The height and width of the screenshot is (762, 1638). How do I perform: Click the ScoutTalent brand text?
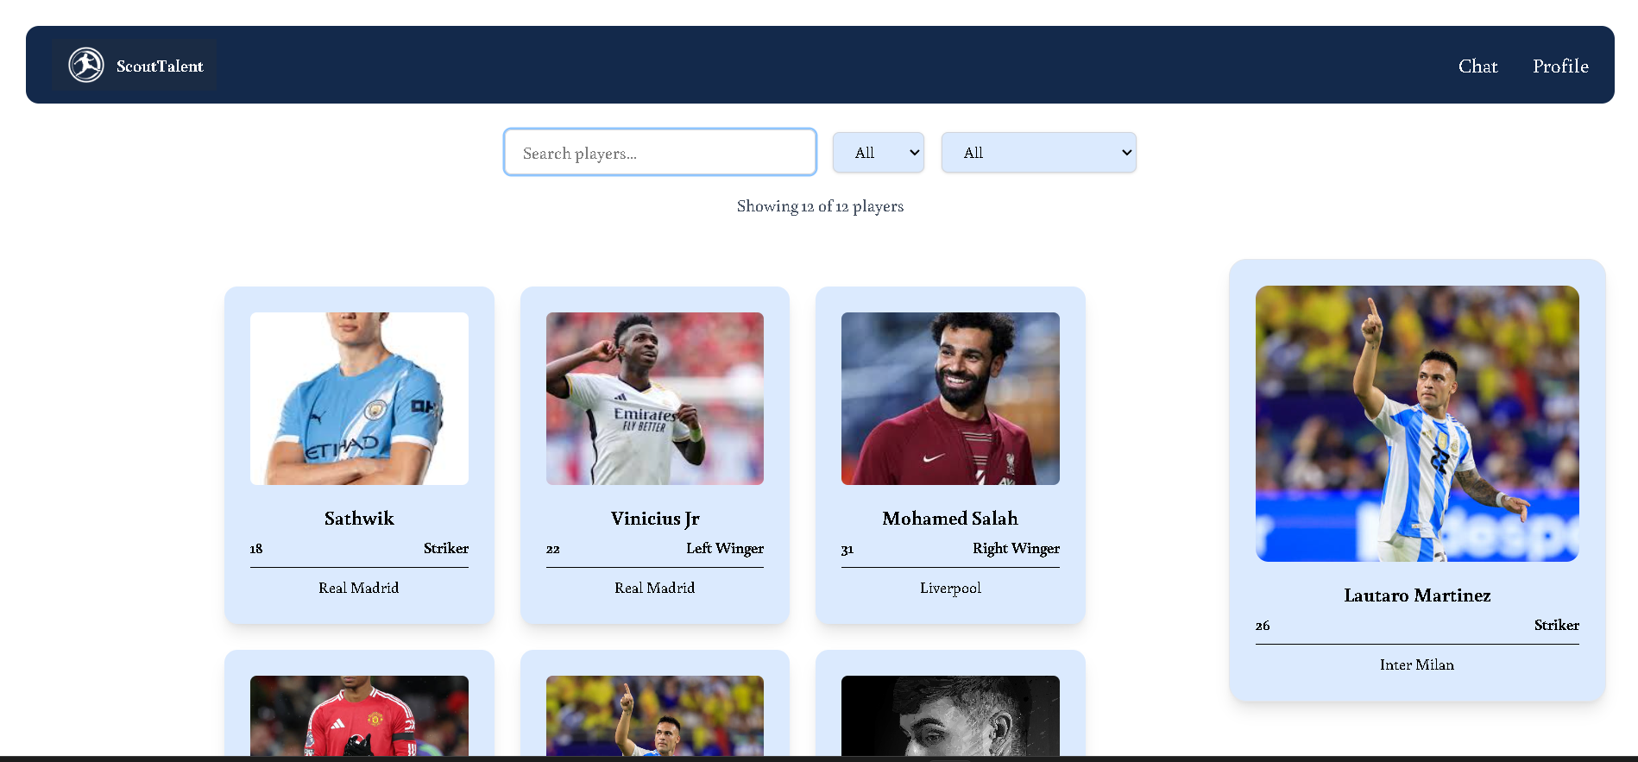[x=160, y=66]
